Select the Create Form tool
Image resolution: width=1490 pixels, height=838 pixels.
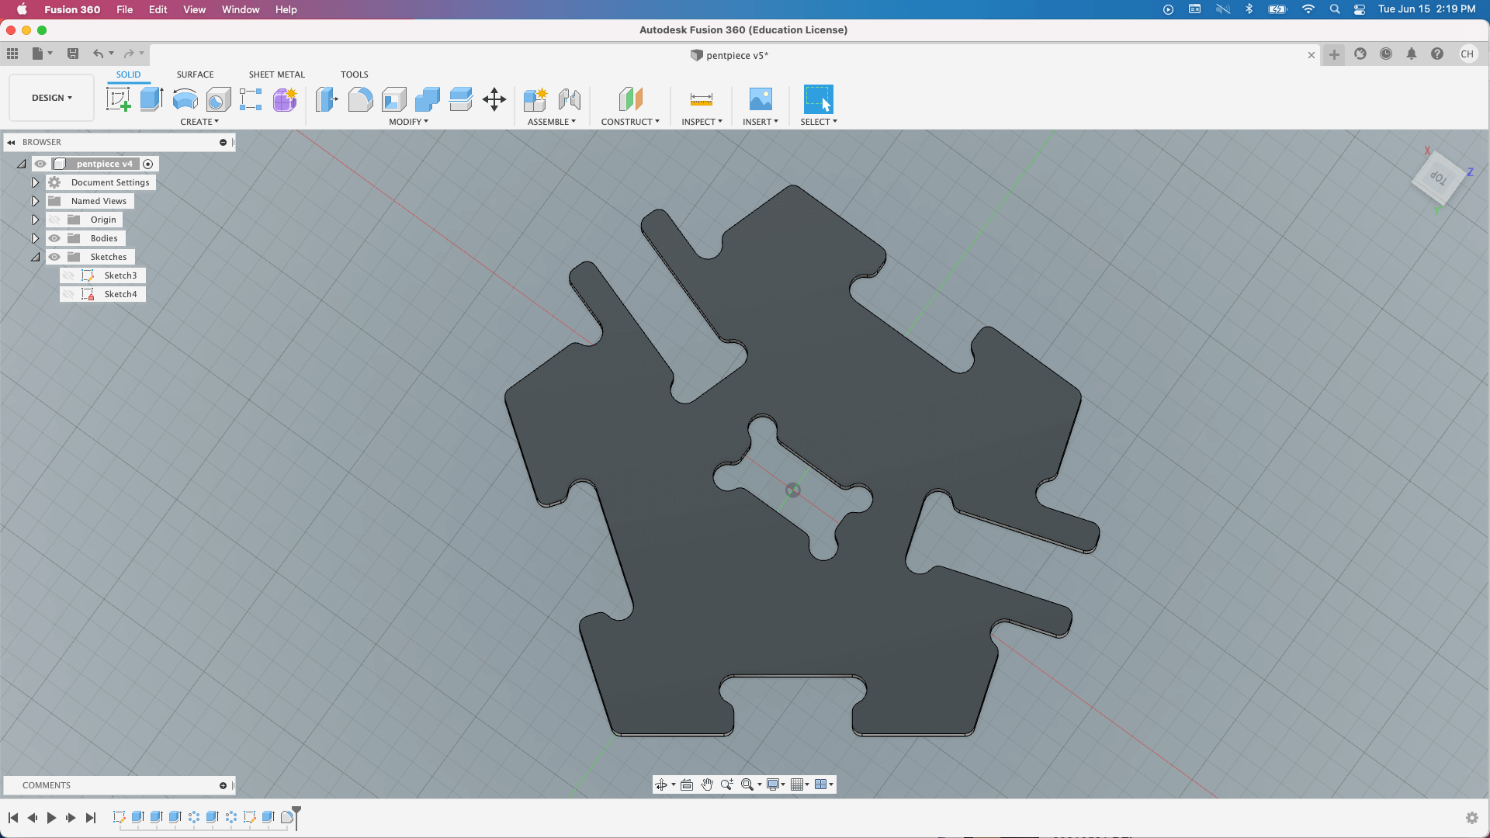pyautogui.click(x=285, y=99)
